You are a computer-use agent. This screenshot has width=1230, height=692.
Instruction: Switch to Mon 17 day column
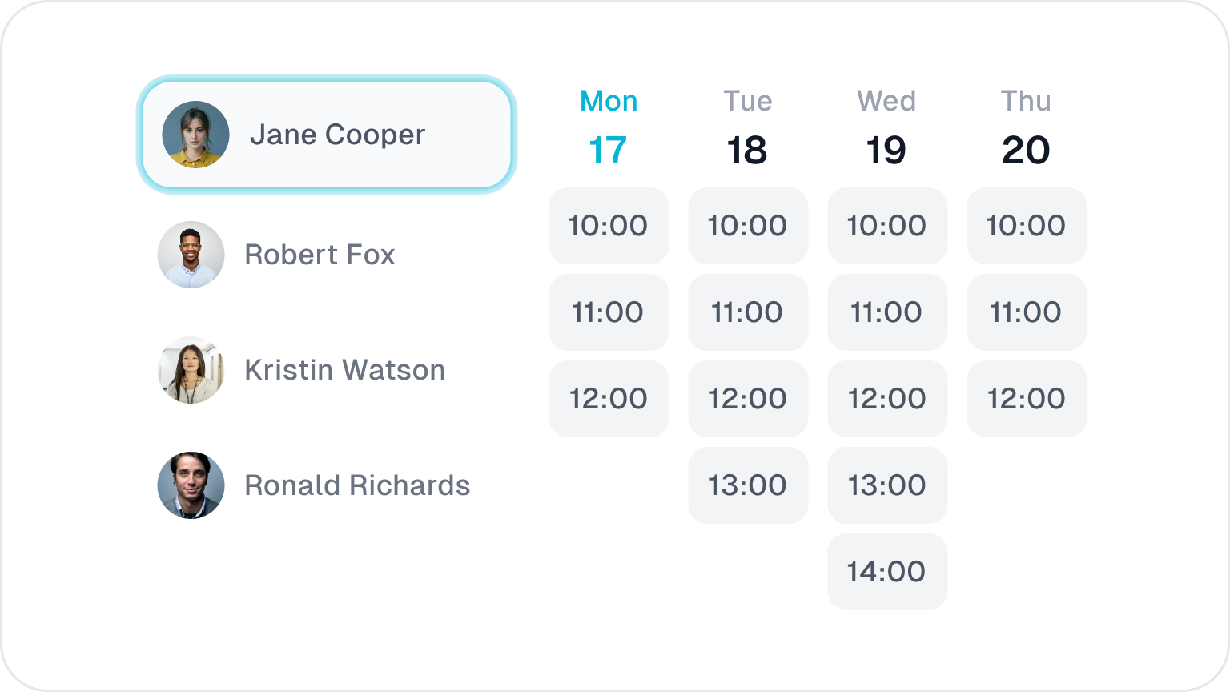609,128
